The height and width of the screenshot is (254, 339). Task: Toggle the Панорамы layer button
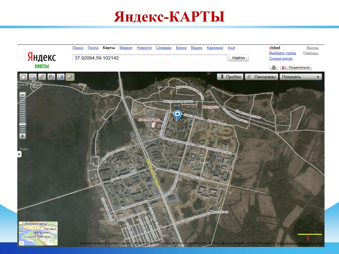[x=262, y=77]
